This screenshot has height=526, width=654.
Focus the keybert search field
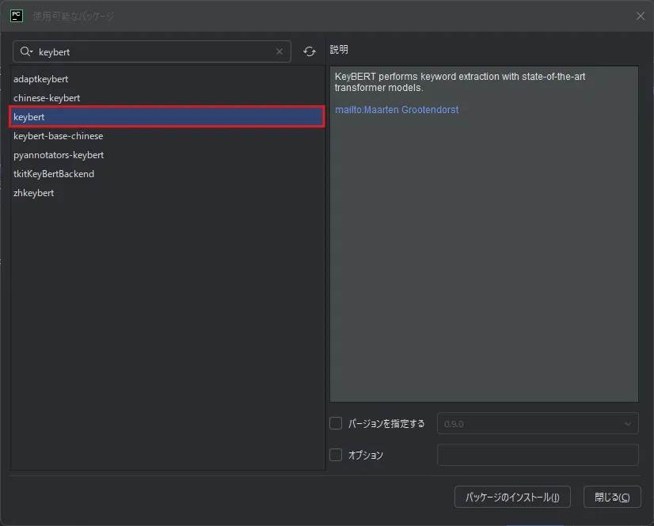pyautogui.click(x=152, y=51)
